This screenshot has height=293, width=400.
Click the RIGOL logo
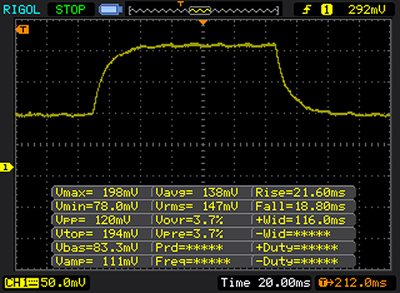(x=22, y=10)
